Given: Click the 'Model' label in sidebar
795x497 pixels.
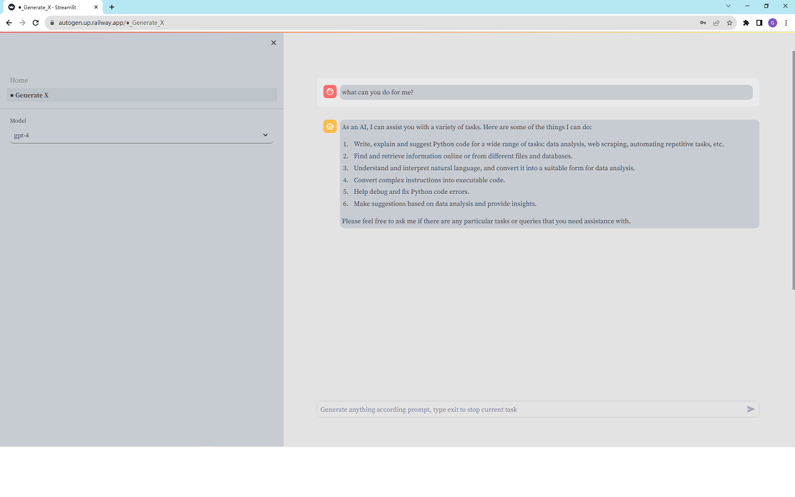Looking at the screenshot, I should [18, 121].
